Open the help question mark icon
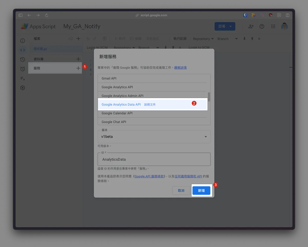 coord(262,26)
